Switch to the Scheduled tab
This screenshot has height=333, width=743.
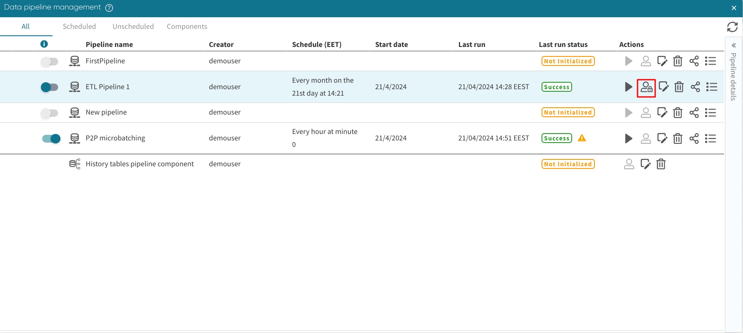click(79, 26)
